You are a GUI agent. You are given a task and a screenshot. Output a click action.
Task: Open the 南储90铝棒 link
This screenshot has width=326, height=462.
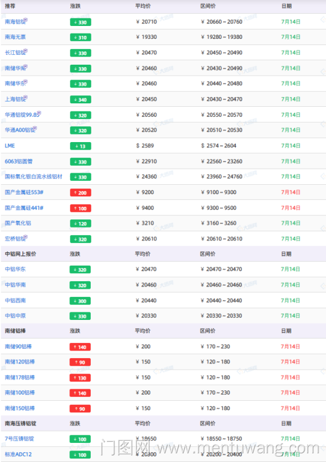pos(18,346)
